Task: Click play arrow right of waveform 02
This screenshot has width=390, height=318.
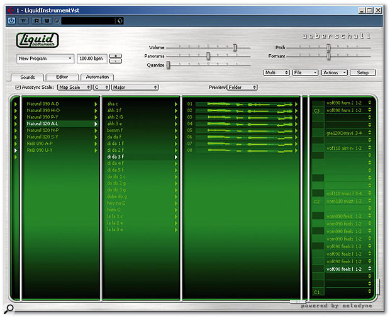Action: pos(296,111)
